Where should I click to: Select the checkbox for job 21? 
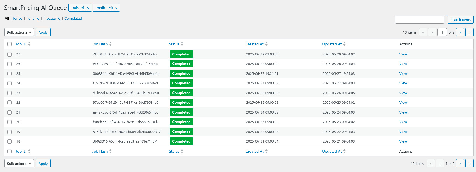coord(10,112)
